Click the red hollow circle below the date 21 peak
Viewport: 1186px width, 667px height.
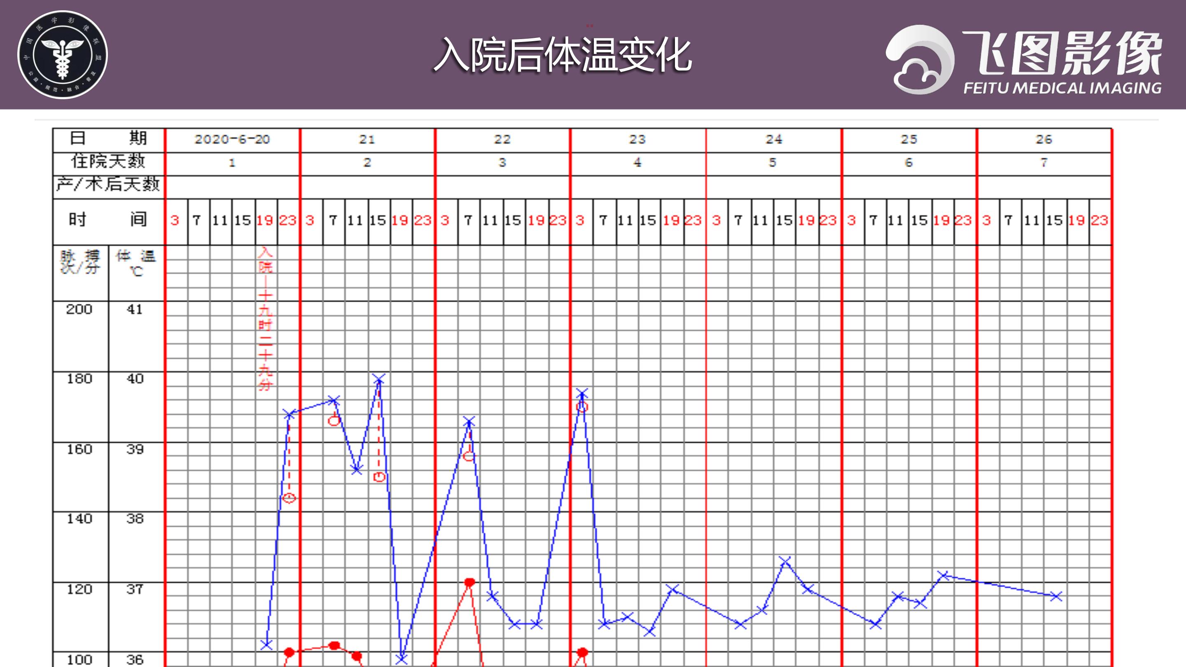pyautogui.click(x=379, y=477)
